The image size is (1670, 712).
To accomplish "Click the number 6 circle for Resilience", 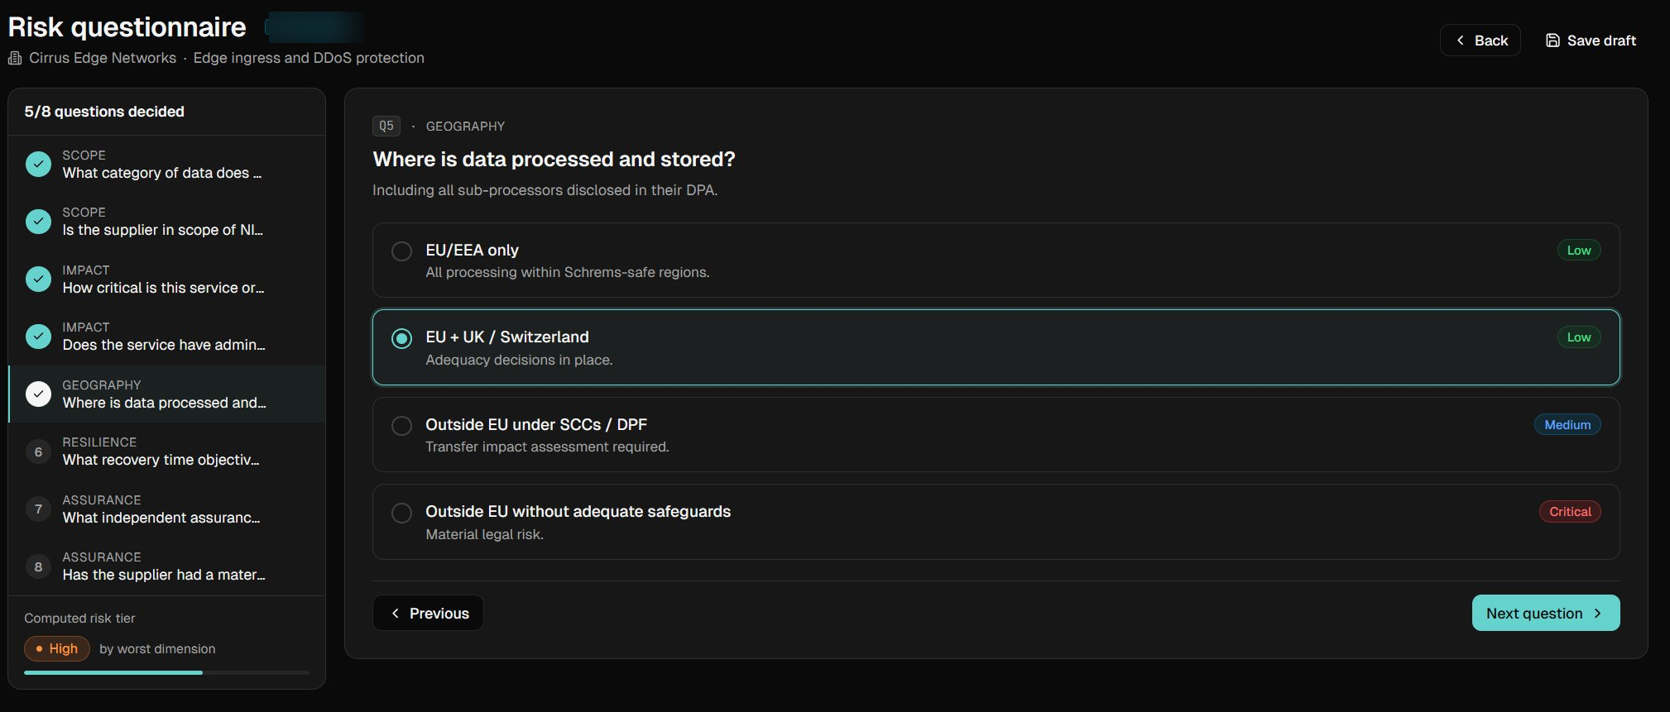I will 38,452.
